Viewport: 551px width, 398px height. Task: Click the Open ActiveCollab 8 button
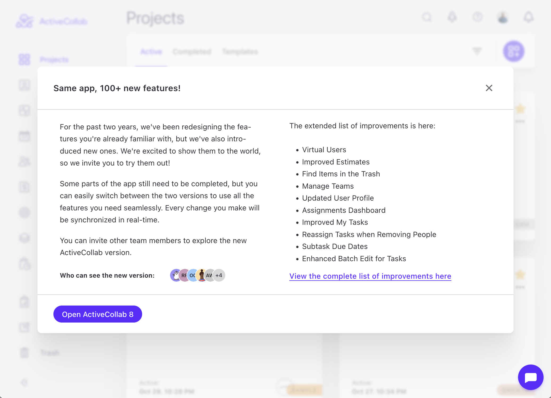[98, 314]
